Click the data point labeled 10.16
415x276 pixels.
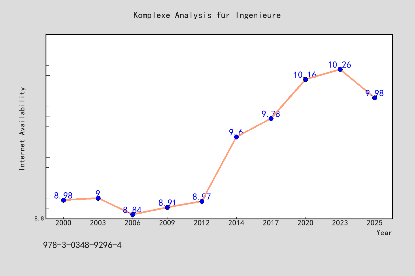coord(305,79)
